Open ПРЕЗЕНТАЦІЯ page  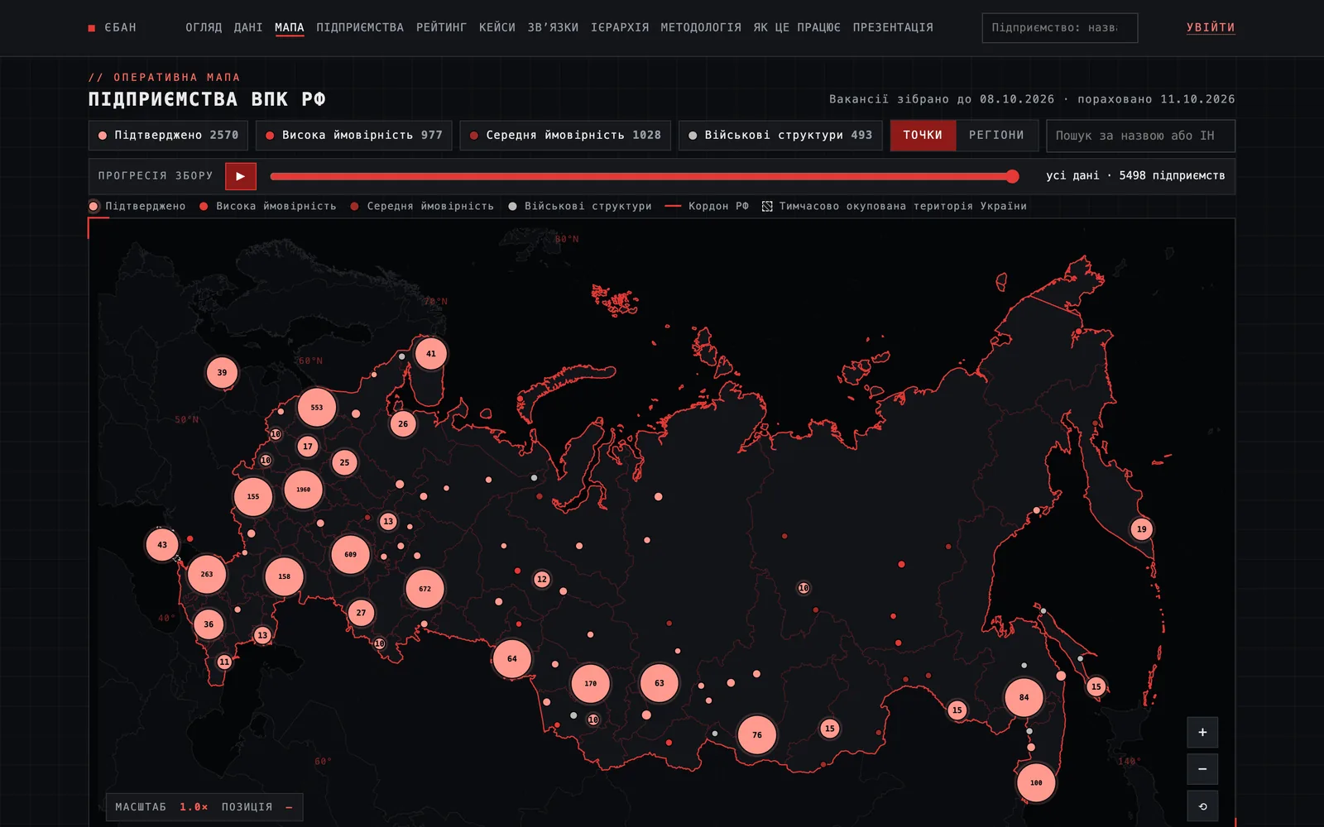point(893,27)
